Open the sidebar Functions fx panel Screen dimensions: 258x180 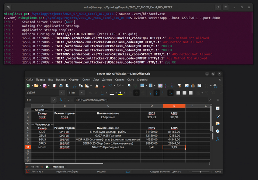217,139
